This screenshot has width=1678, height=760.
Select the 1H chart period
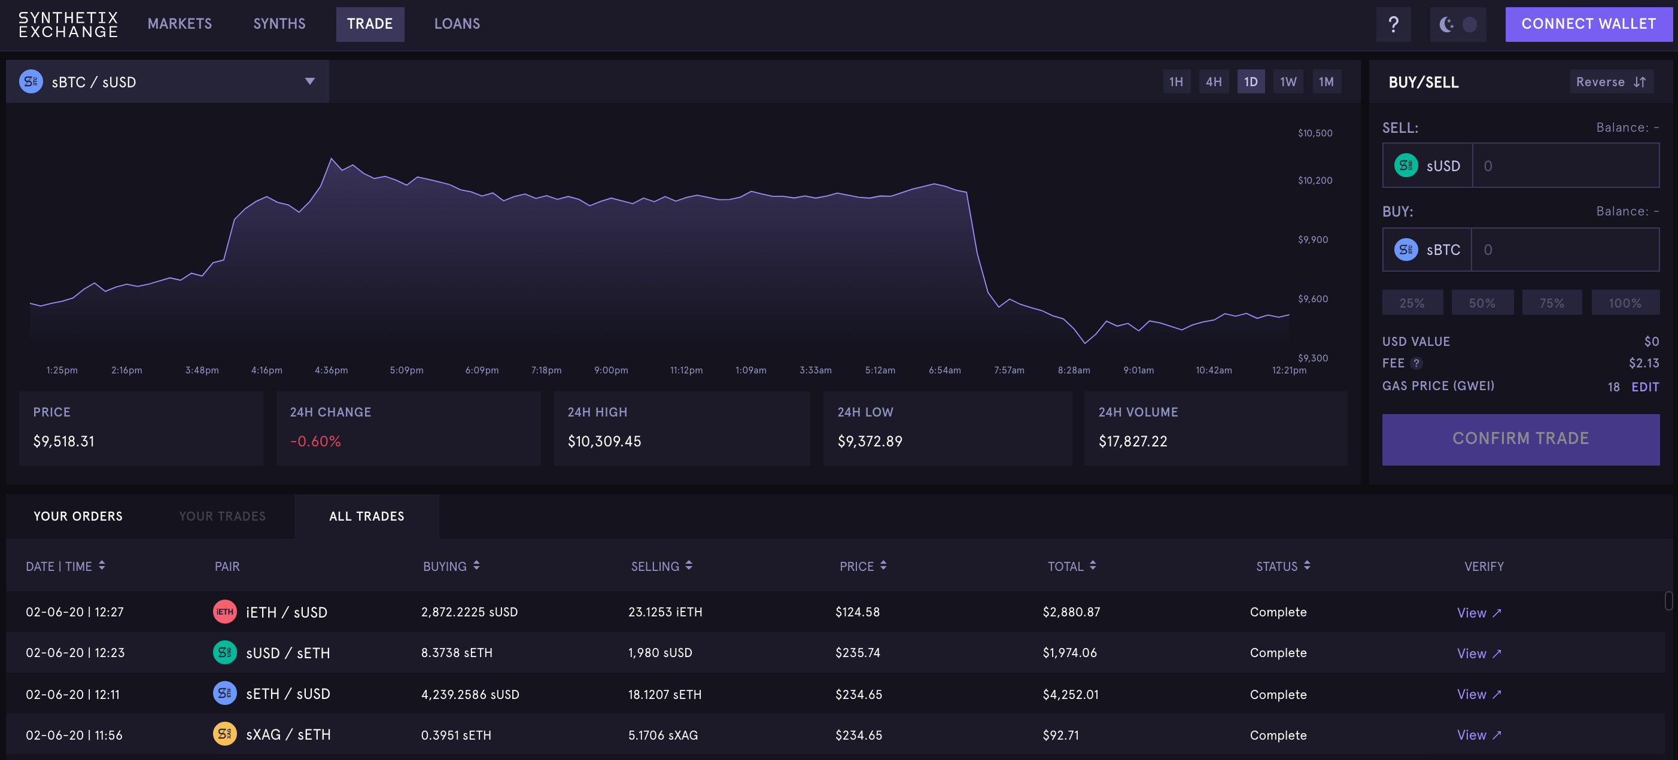(1177, 81)
